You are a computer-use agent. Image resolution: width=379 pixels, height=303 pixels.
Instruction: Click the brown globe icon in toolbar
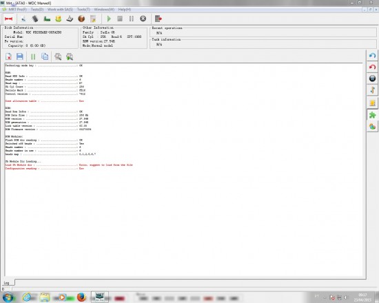click(x=81, y=19)
